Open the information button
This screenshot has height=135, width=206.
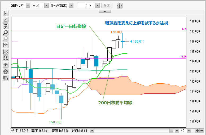[119, 6]
